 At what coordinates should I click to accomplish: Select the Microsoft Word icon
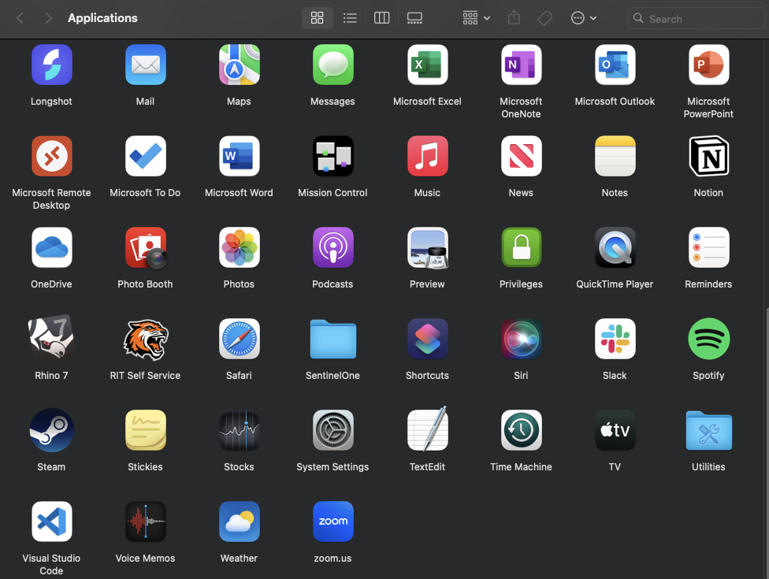tap(239, 156)
